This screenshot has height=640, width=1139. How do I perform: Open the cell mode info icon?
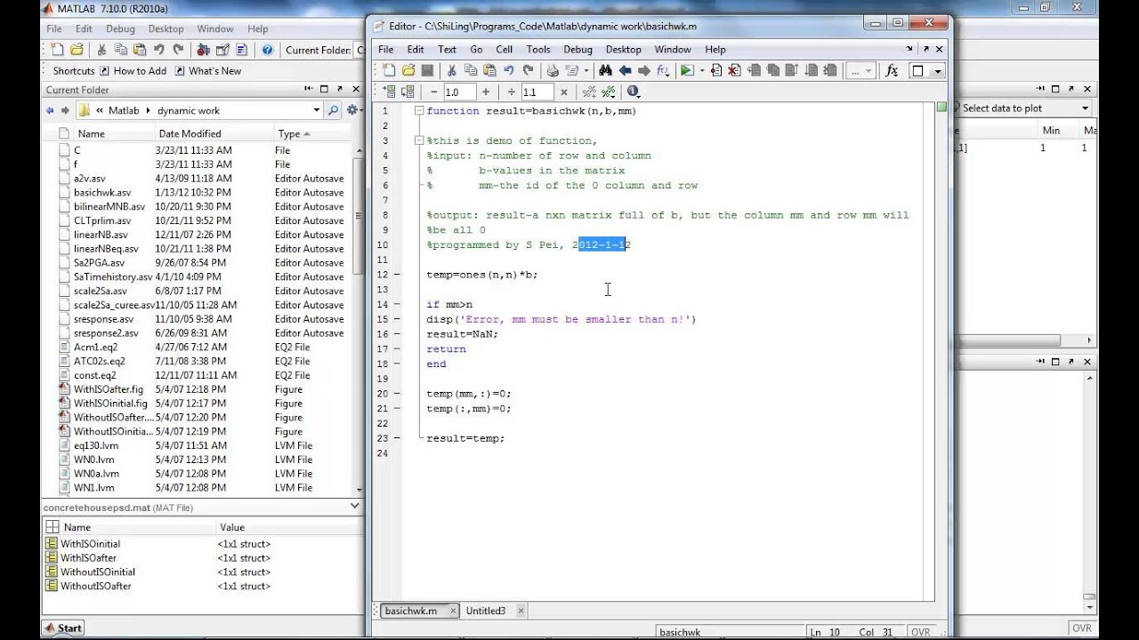[x=634, y=92]
